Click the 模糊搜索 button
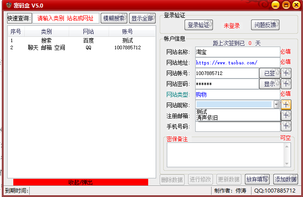This screenshot has width=303, height=197. tap(114, 18)
